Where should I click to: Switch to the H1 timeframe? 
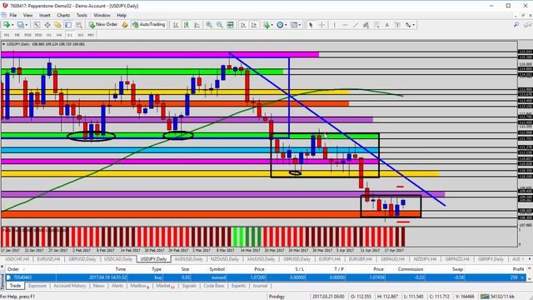[48, 35]
